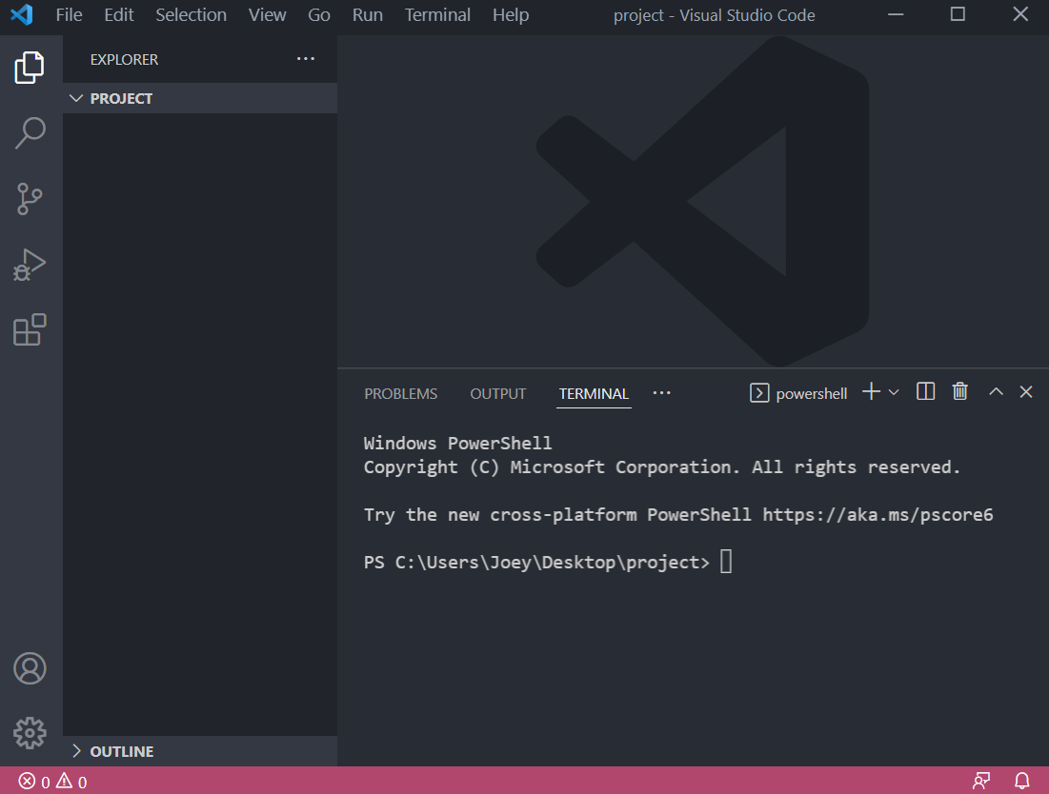1049x794 pixels.
Task: Click the VS Code logo in title bar
Action: click(x=22, y=14)
